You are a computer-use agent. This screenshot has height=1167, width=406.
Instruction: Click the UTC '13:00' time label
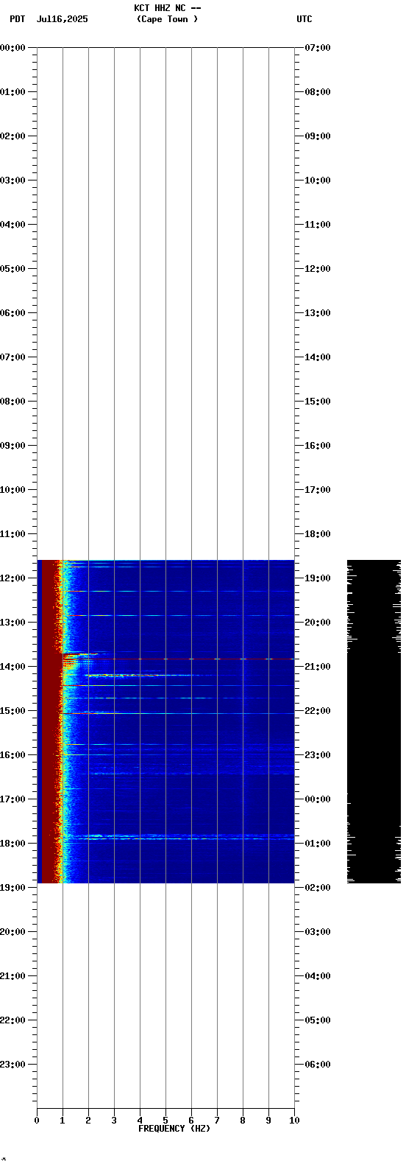pos(318,313)
